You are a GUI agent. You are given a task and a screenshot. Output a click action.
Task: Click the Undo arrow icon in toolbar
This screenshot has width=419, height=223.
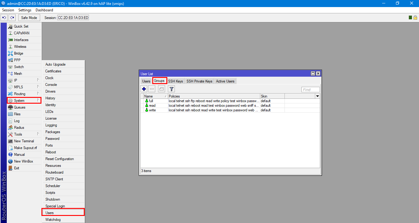(4, 18)
